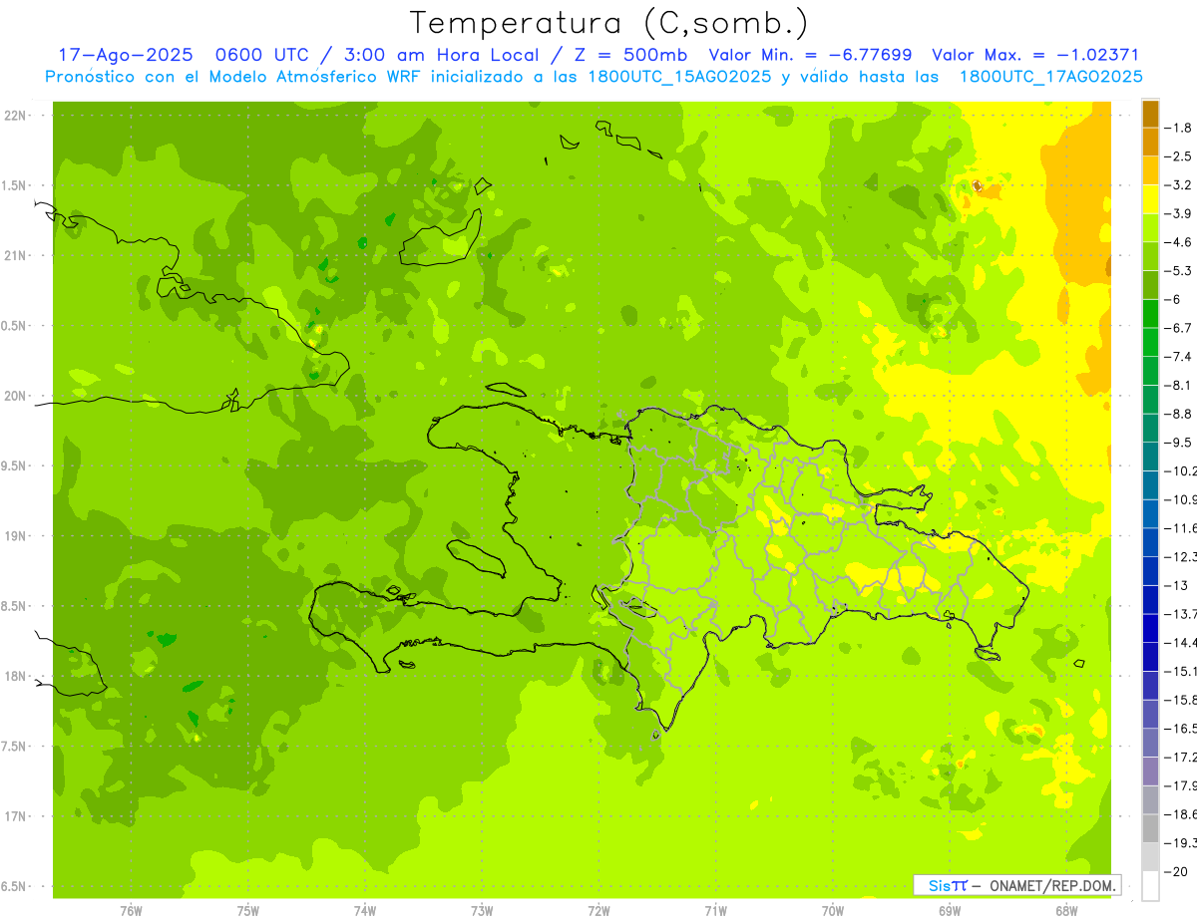Pick the white swatch below -20
The width and height of the screenshot is (1197, 924).
1150,885
